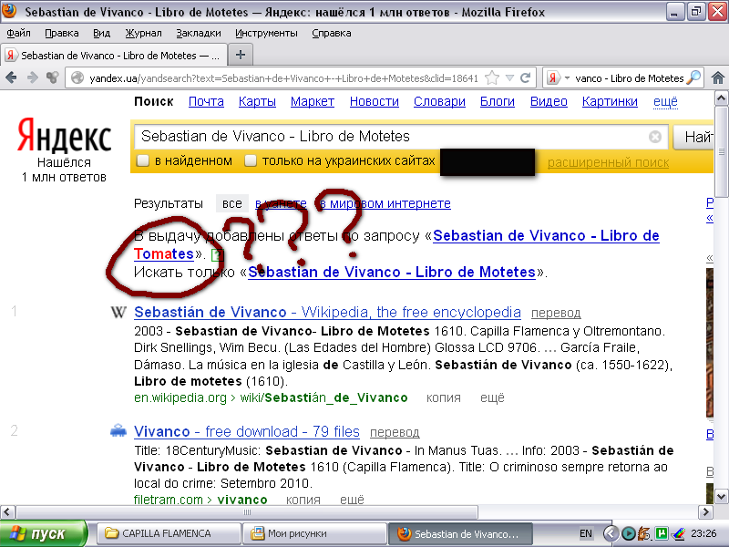Open the Вид menu
The image size is (729, 547).
[x=101, y=33]
